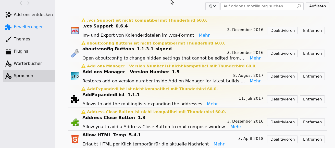Click the .vcs Support calendar icon
The width and height of the screenshot is (335, 148).
(x=75, y=31)
